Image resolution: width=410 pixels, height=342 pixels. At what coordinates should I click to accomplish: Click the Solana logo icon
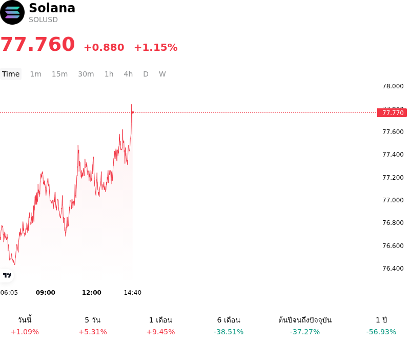click(12, 12)
